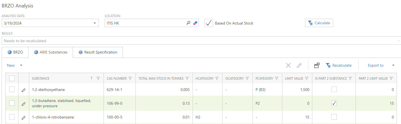Click the toolbar edit pencil icon

299,65
